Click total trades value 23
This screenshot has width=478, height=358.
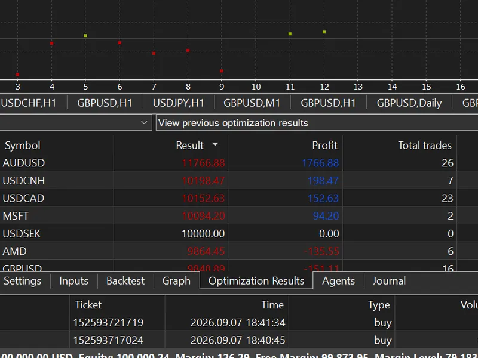448,199
